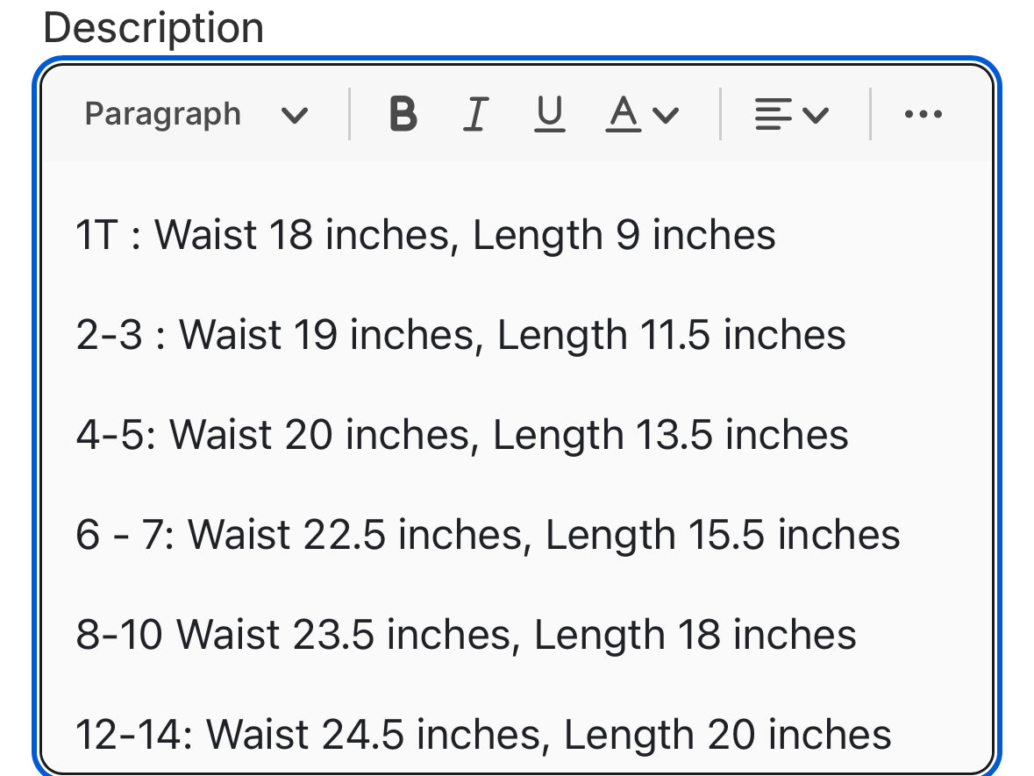
Task: Place cursor in the 8-10 size line
Action: point(466,635)
